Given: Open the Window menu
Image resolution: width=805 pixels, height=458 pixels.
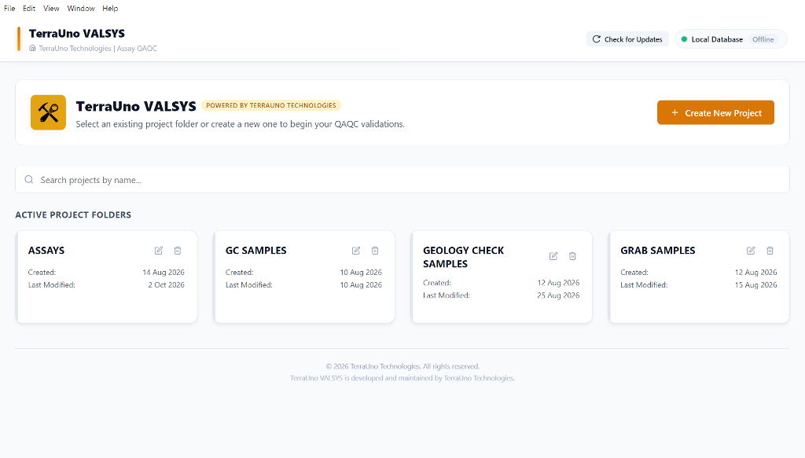Looking at the screenshot, I should (x=81, y=8).
